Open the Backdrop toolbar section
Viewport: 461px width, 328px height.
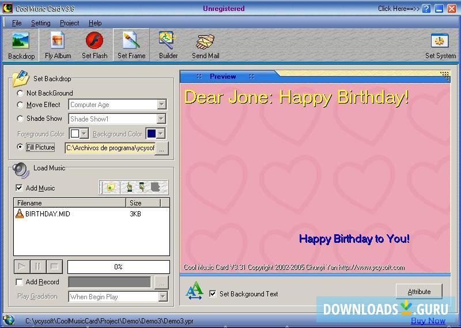[21, 45]
